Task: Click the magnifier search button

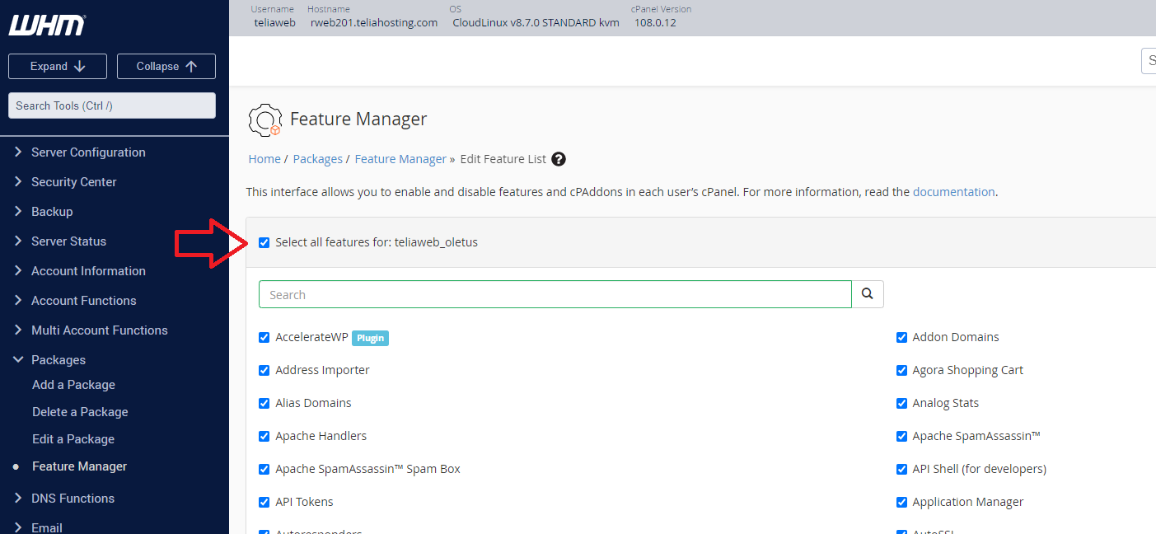Action: click(867, 294)
